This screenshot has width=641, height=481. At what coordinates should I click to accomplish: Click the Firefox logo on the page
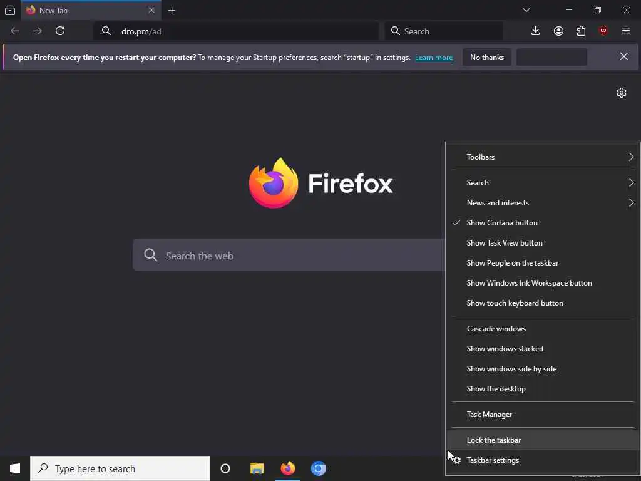[274, 183]
